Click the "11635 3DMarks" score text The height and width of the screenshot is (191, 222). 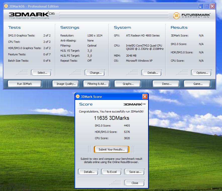coord(112,118)
